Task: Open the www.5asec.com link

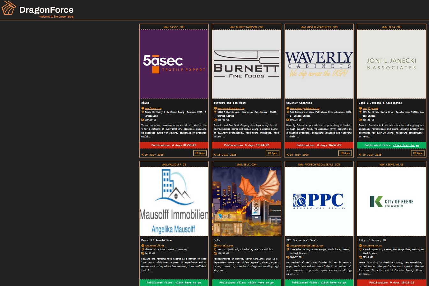Action: click(153, 108)
